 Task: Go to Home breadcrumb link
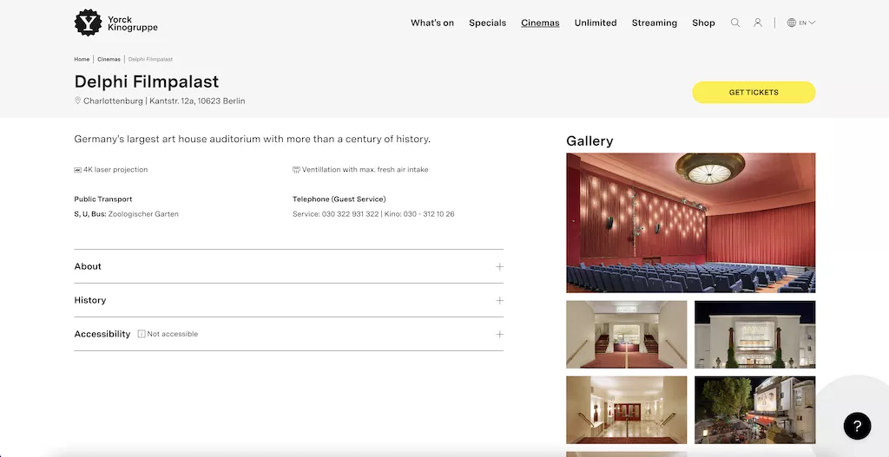pos(82,60)
